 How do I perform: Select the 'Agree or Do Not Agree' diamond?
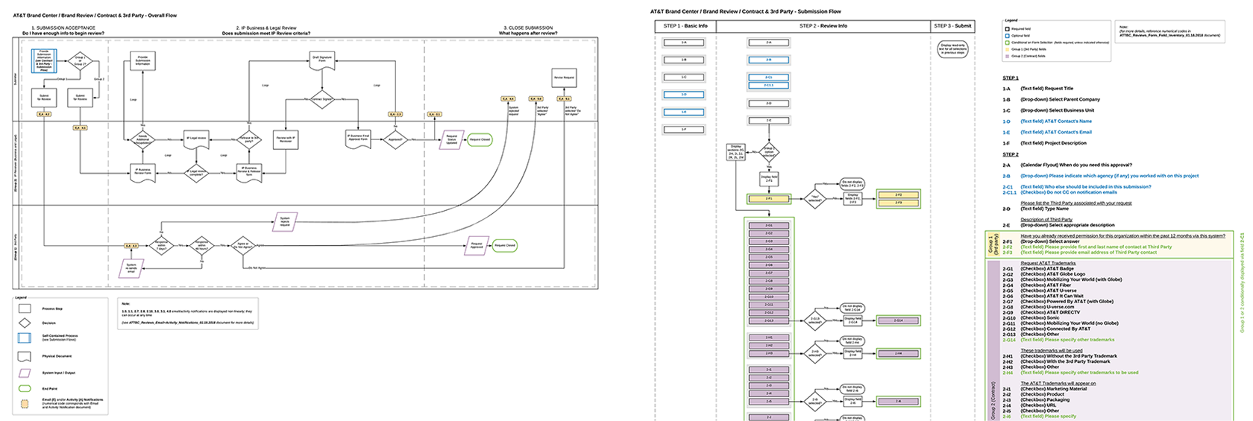(242, 245)
